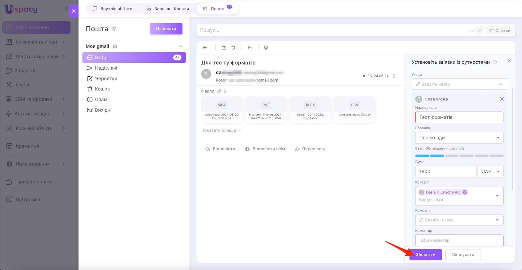Remove Daria Hlushchenko contact chip
Image resolution: width=522 pixels, height=270 pixels.
pos(465,192)
